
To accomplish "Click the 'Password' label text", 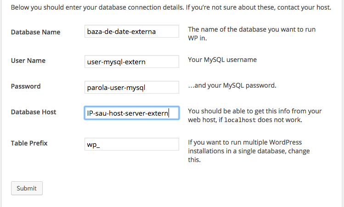I will pos(26,86).
